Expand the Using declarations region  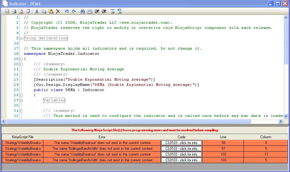pos(21,38)
